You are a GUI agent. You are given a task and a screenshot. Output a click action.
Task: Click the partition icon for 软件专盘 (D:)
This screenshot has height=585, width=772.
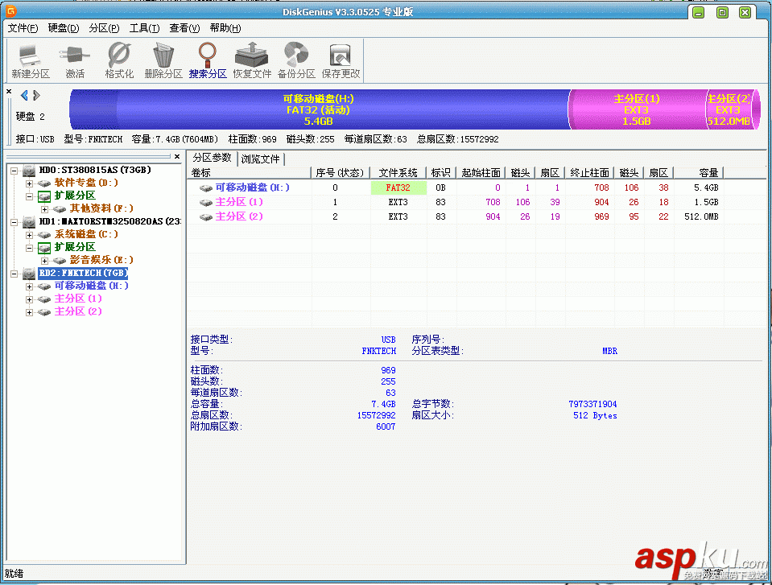(x=44, y=183)
